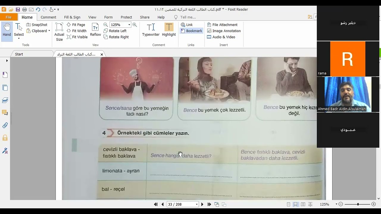The height and width of the screenshot is (214, 381).
Task: Rotate the page right
Action: coord(116,37)
